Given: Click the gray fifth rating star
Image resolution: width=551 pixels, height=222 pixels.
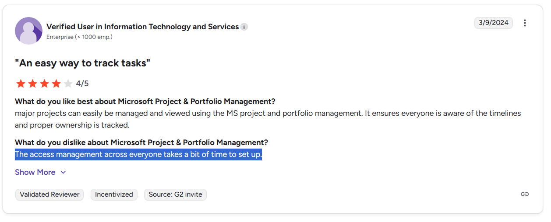Looking at the screenshot, I should tap(68, 83).
